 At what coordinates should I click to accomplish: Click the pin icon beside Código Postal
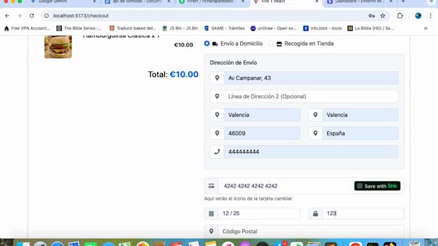(x=211, y=231)
